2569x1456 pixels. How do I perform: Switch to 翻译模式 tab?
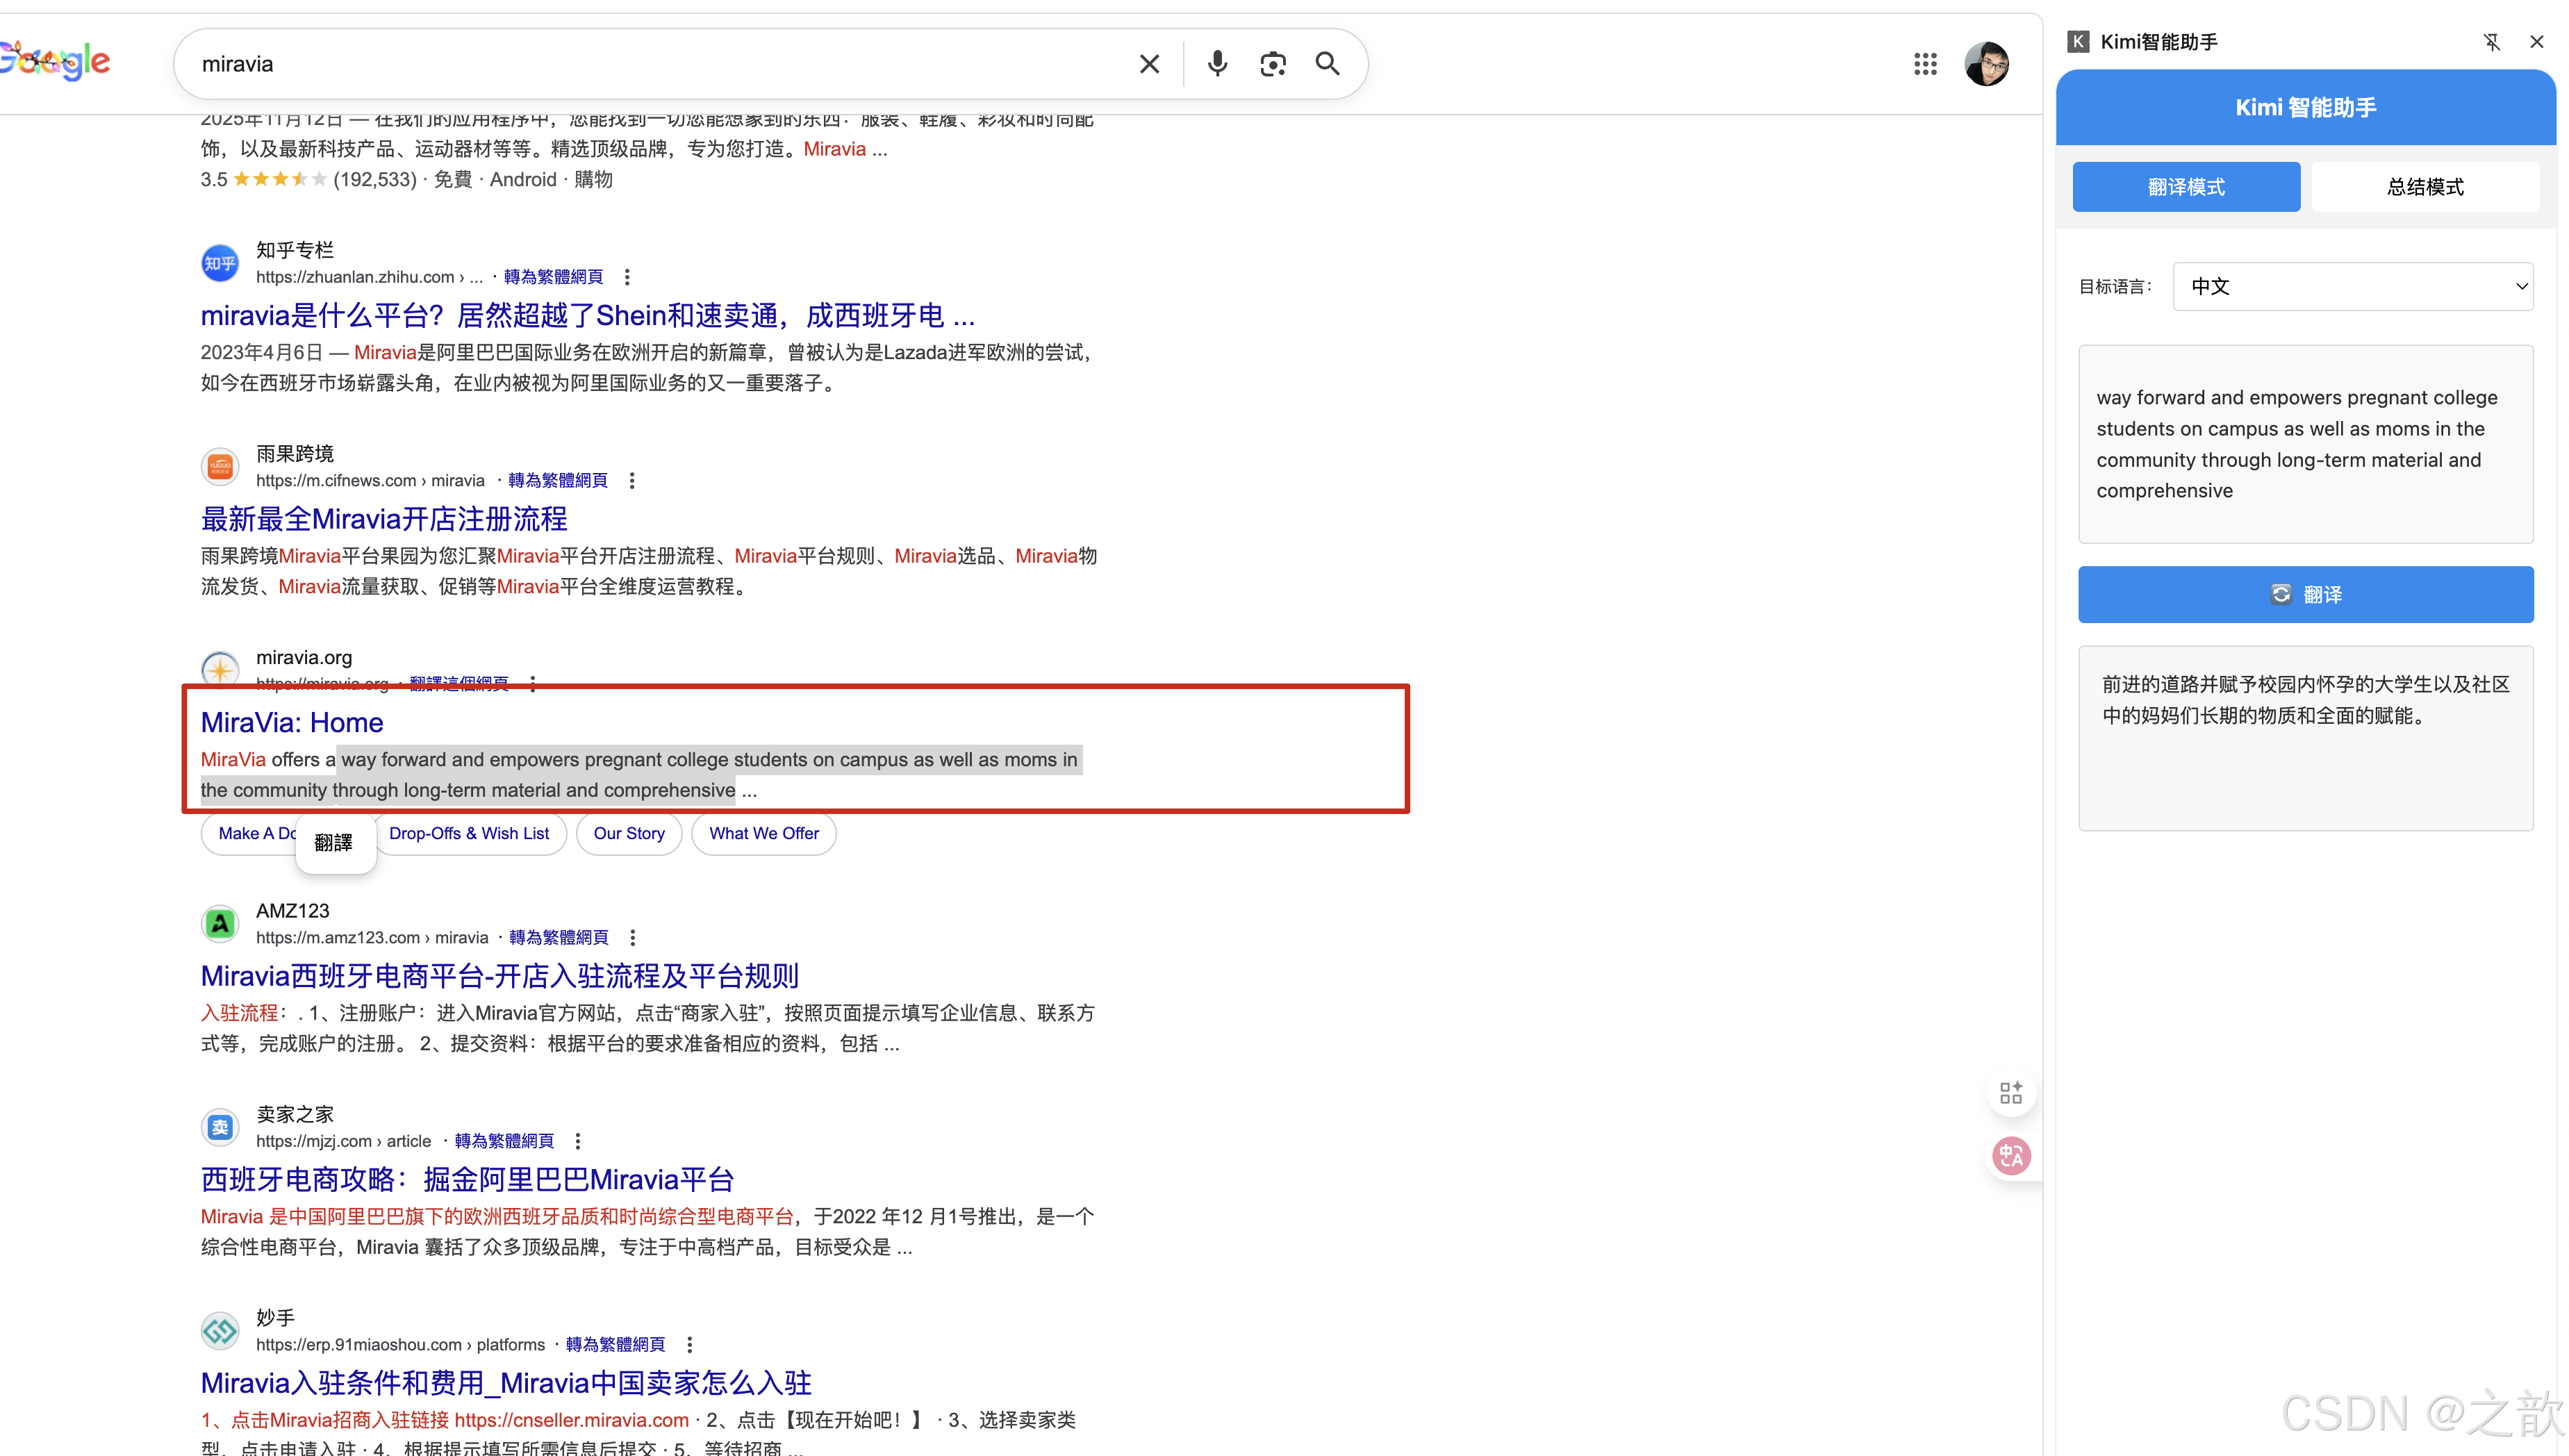coord(2185,187)
